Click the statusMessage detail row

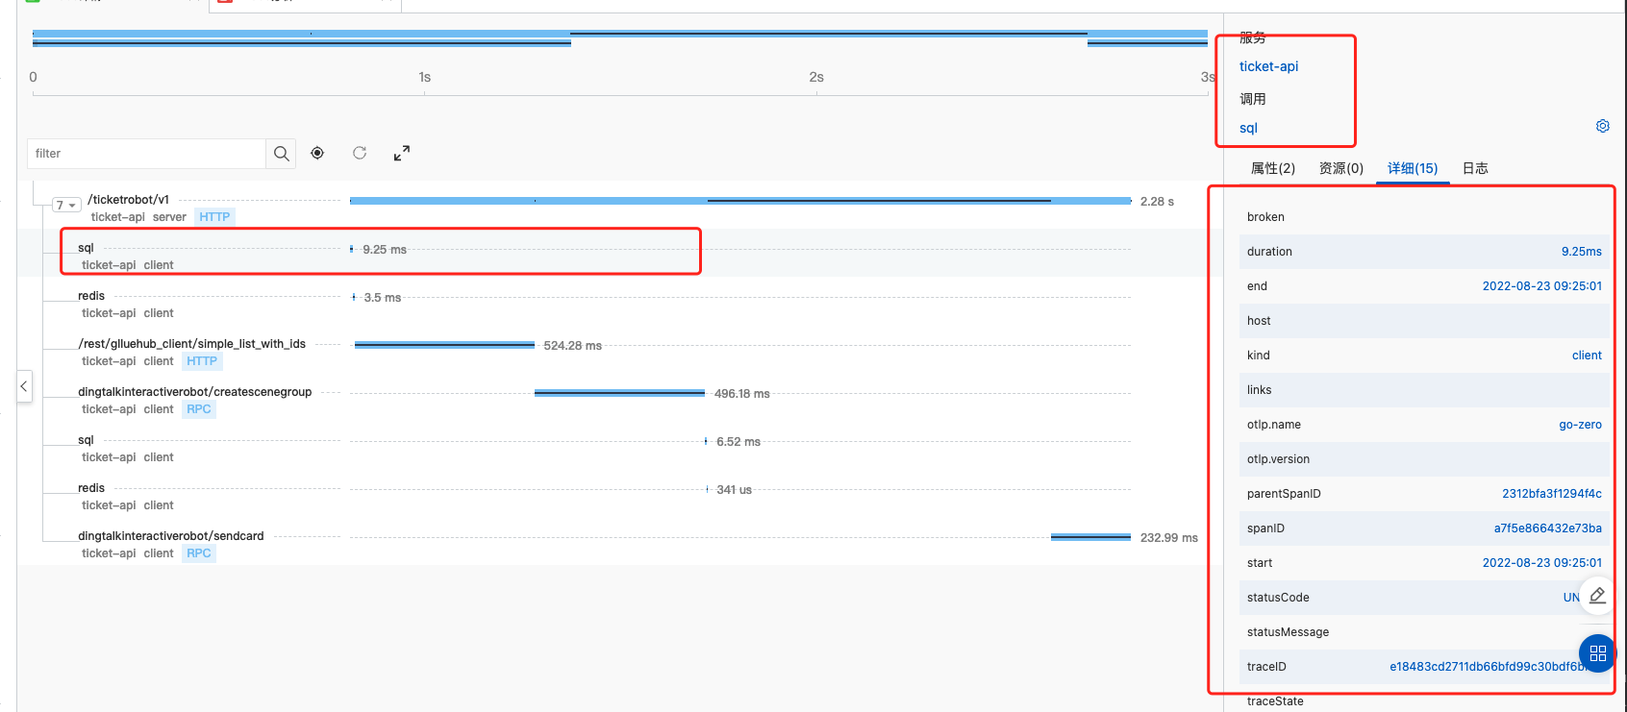[x=1424, y=632]
